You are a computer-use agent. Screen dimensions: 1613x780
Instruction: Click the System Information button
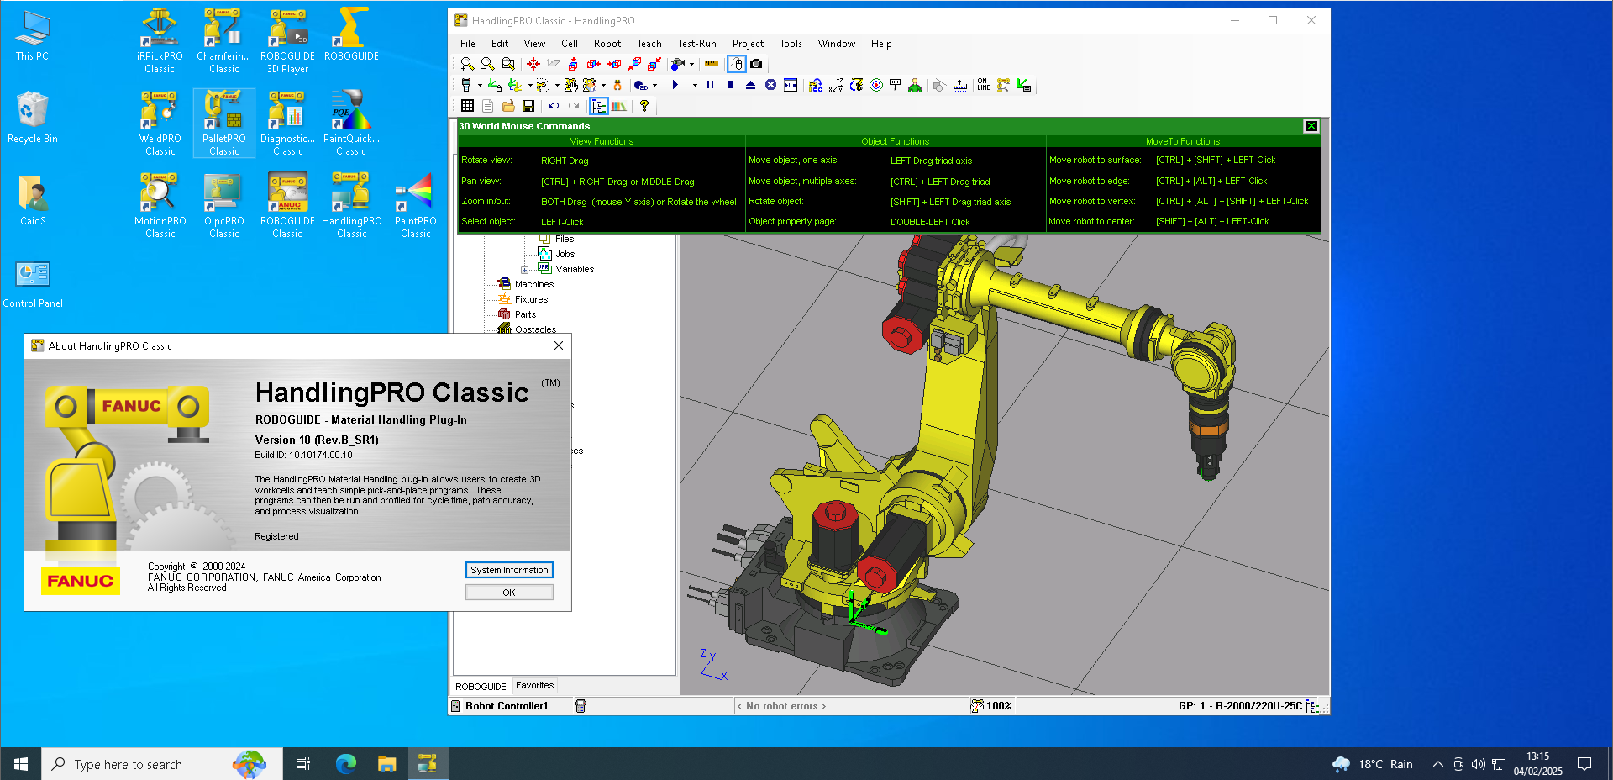(x=509, y=570)
